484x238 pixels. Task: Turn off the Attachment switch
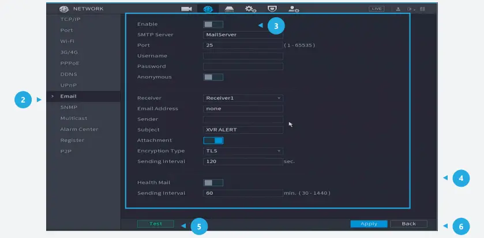[213, 141]
